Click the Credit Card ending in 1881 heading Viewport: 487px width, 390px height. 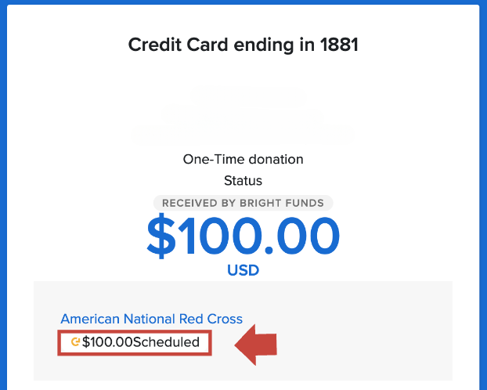pos(243,45)
